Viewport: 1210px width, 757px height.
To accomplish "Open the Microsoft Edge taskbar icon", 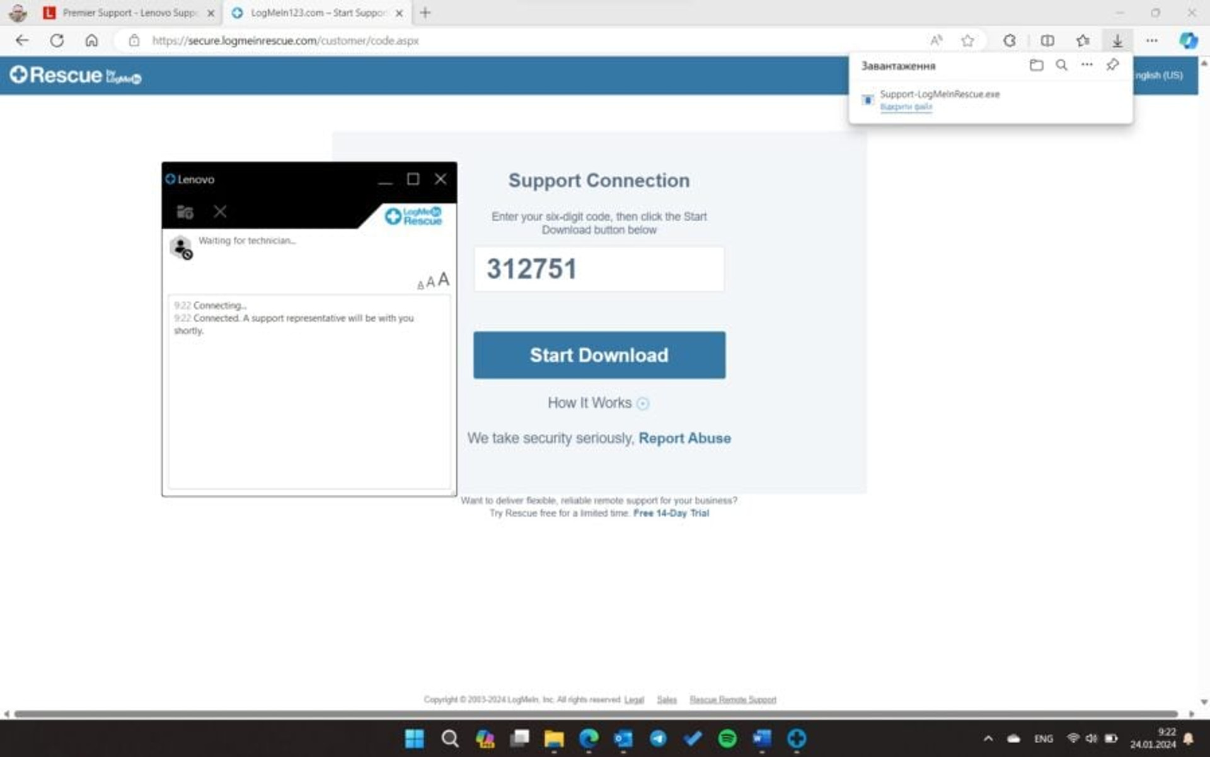I will 589,739.
